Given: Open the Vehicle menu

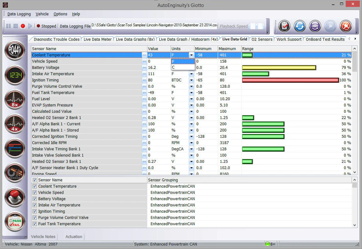Looking at the screenshot, I should (x=42, y=14).
